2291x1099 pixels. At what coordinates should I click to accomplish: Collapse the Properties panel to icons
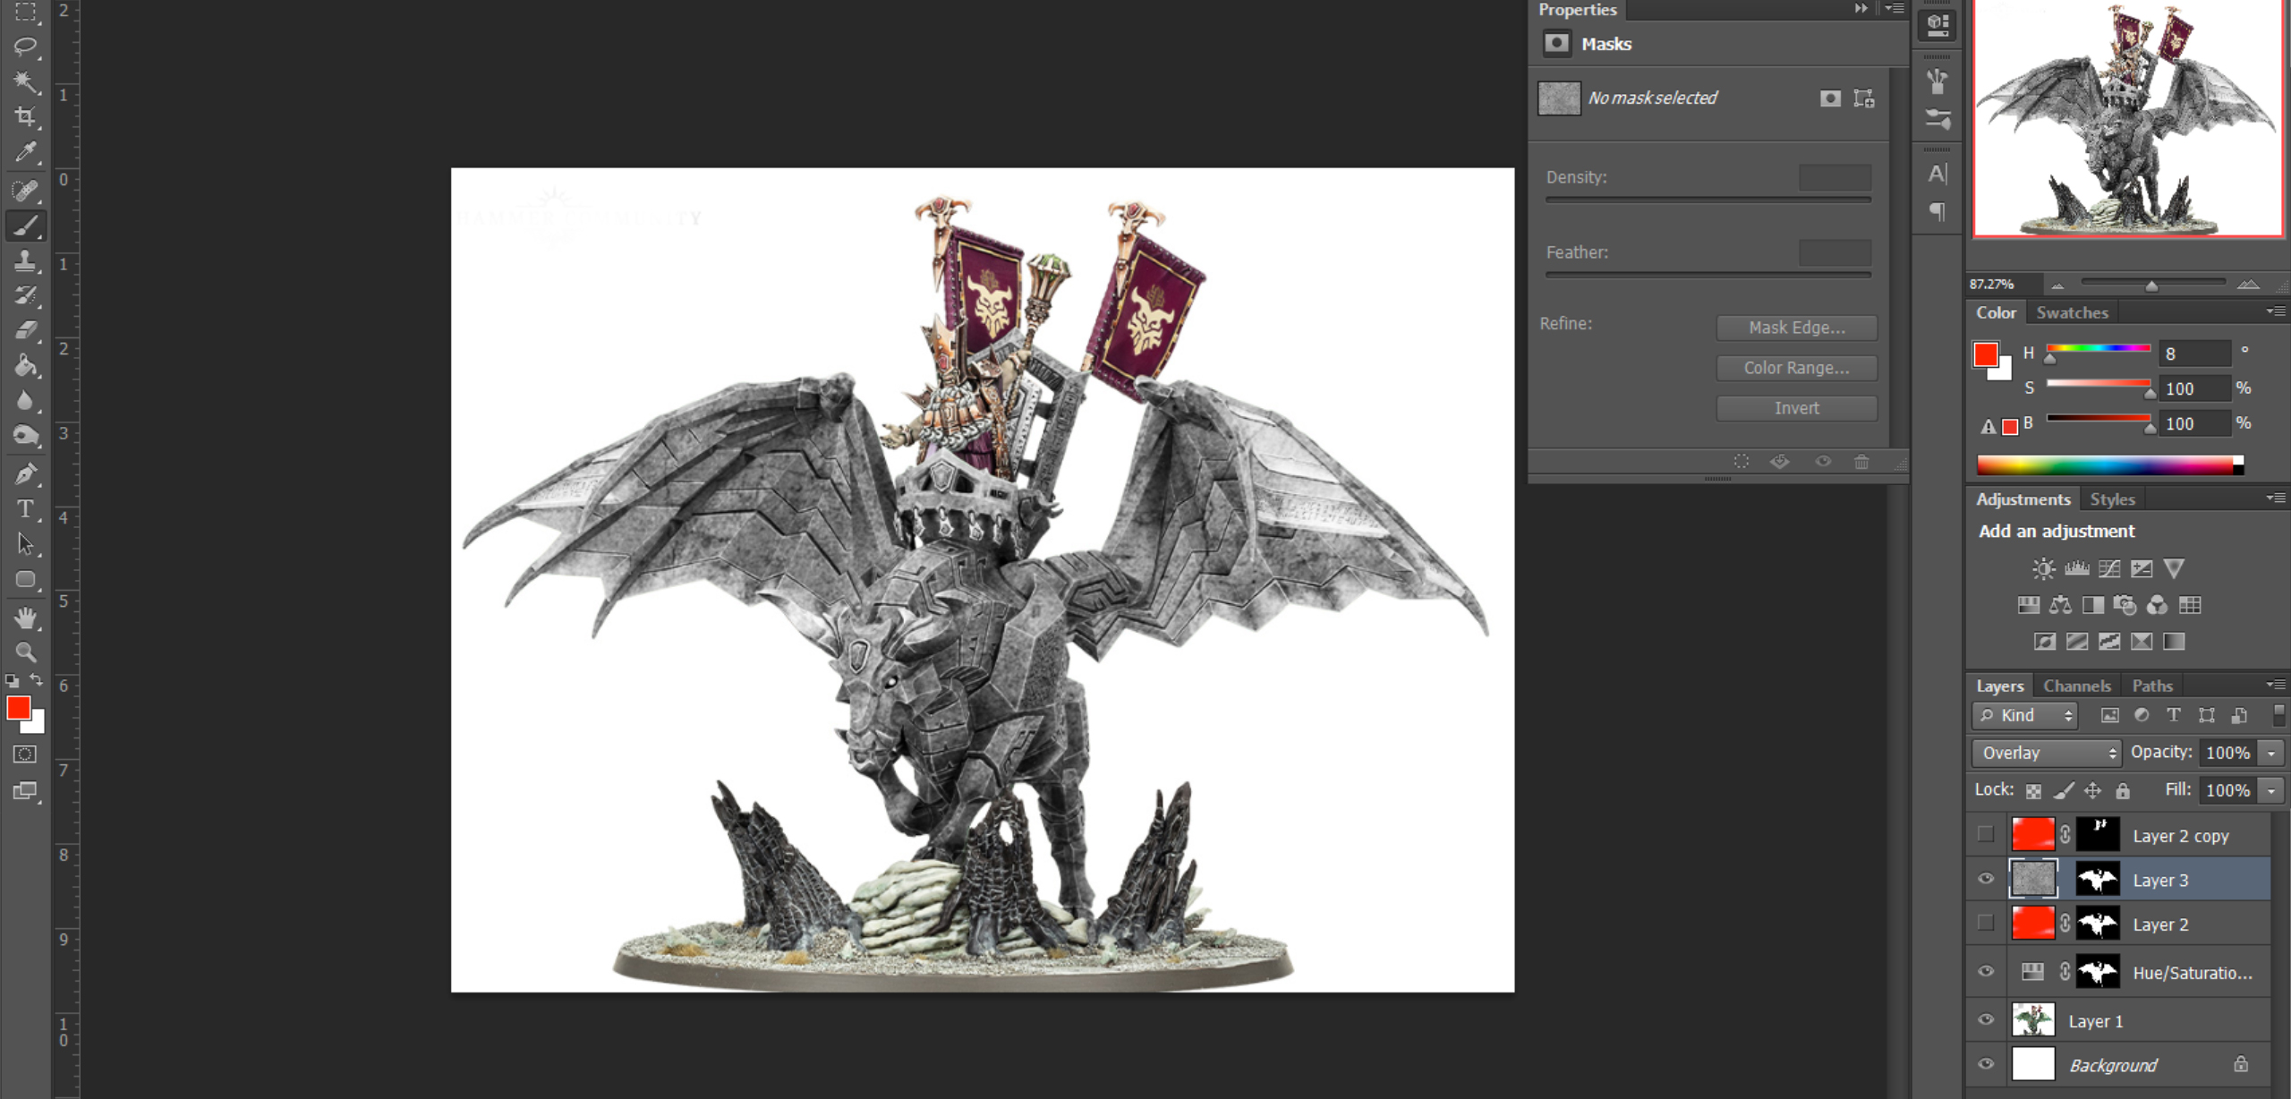point(1861,8)
